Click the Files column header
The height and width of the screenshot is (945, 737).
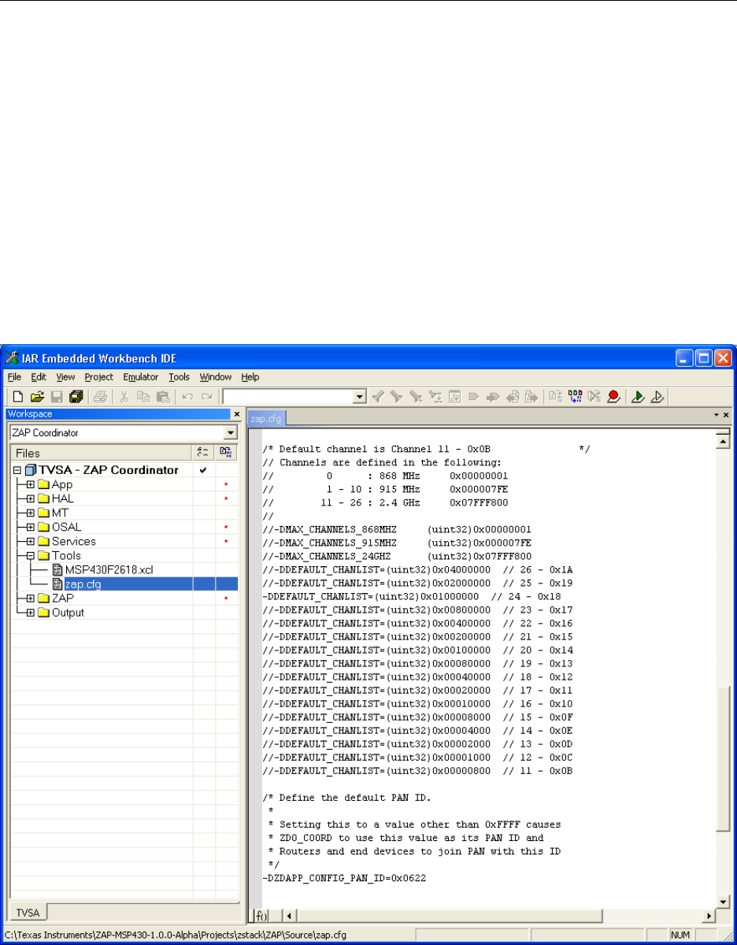pos(102,453)
